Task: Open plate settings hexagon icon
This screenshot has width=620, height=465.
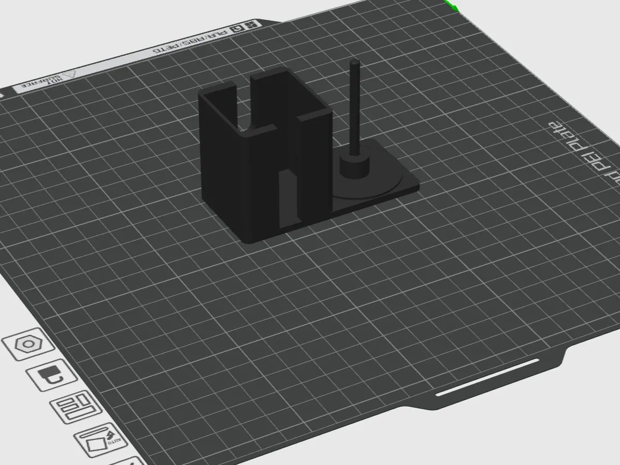Action: click(28, 344)
